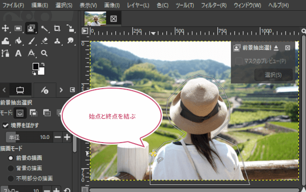Select the Bucket Fill tool
Screen dimensions: 306x192
[x=18, y=41]
